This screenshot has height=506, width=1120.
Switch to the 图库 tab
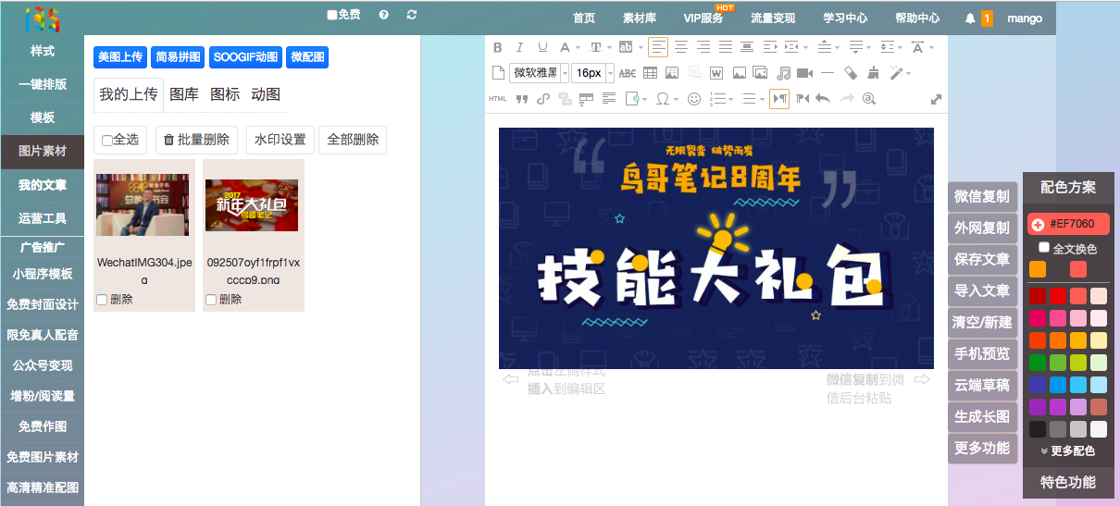(x=184, y=94)
